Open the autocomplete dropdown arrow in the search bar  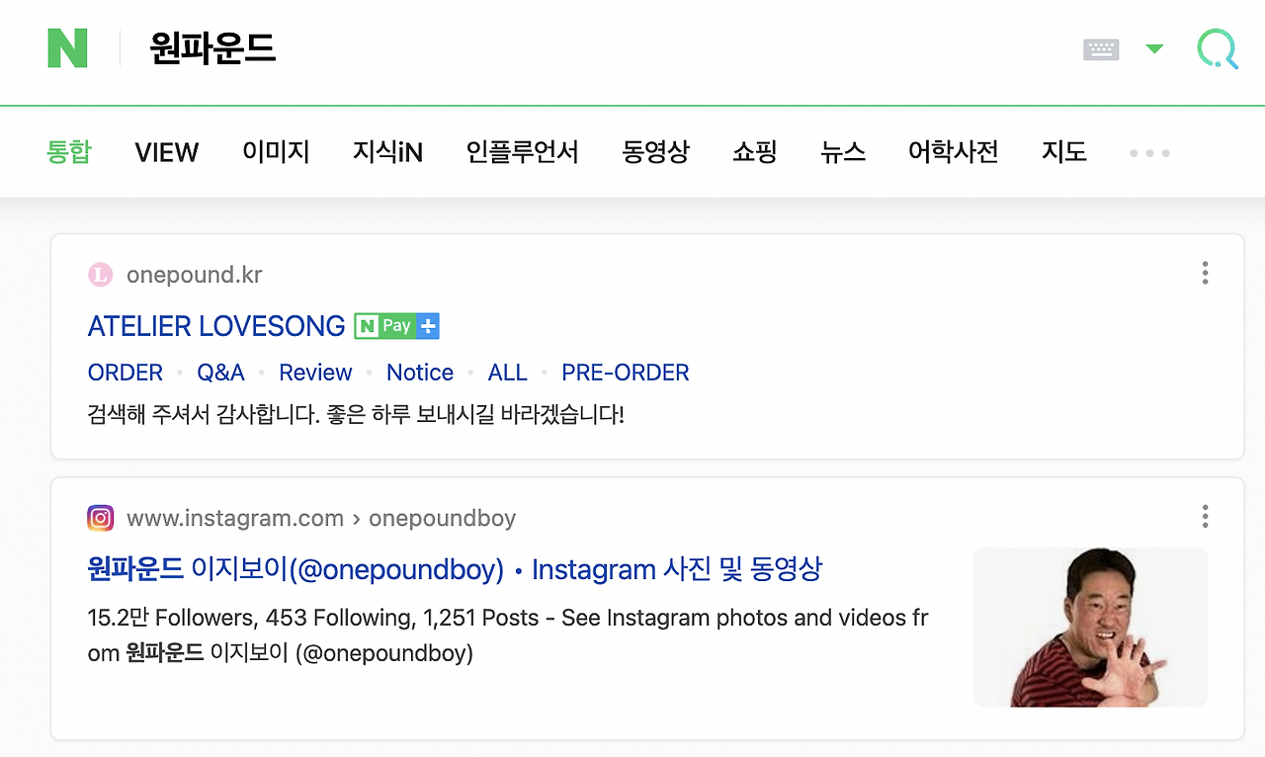click(1154, 48)
